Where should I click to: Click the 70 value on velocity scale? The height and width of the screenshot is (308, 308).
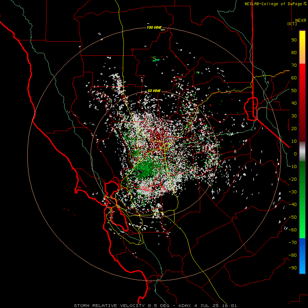pyautogui.click(x=294, y=65)
